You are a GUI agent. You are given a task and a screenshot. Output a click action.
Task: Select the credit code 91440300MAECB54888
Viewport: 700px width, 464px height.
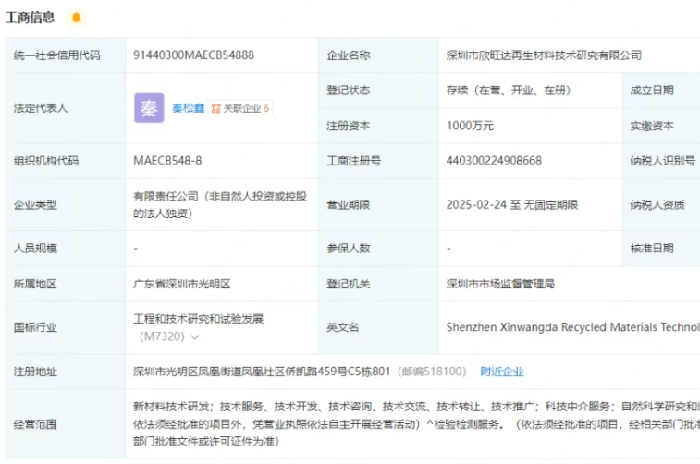pos(194,55)
